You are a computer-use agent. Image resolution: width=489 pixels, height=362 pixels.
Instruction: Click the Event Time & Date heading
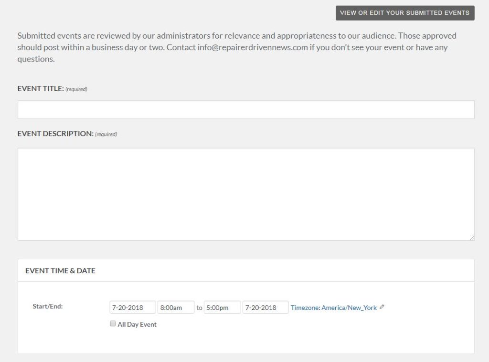(60, 271)
